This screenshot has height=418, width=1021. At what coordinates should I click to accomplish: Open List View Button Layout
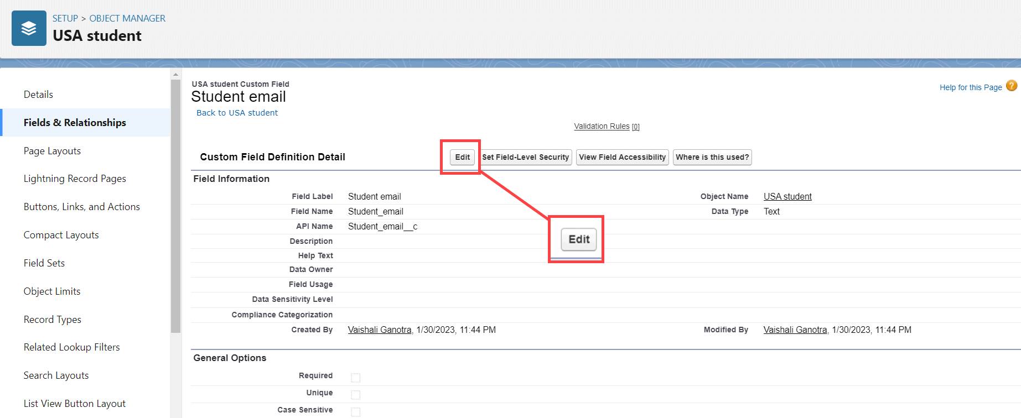[75, 404]
